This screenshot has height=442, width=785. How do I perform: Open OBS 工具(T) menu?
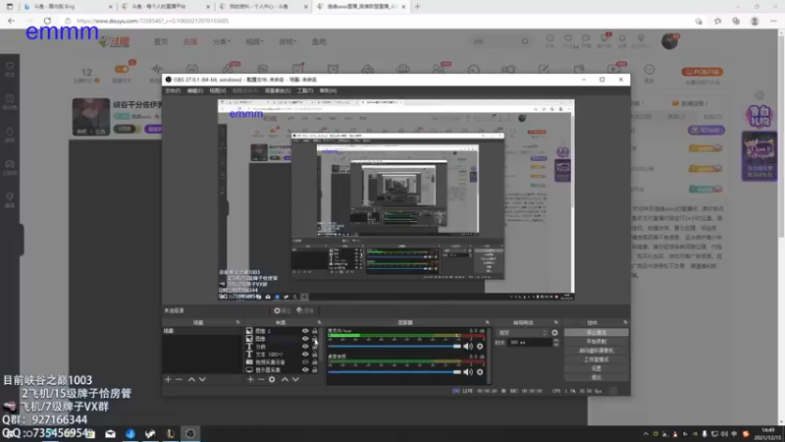click(x=305, y=90)
